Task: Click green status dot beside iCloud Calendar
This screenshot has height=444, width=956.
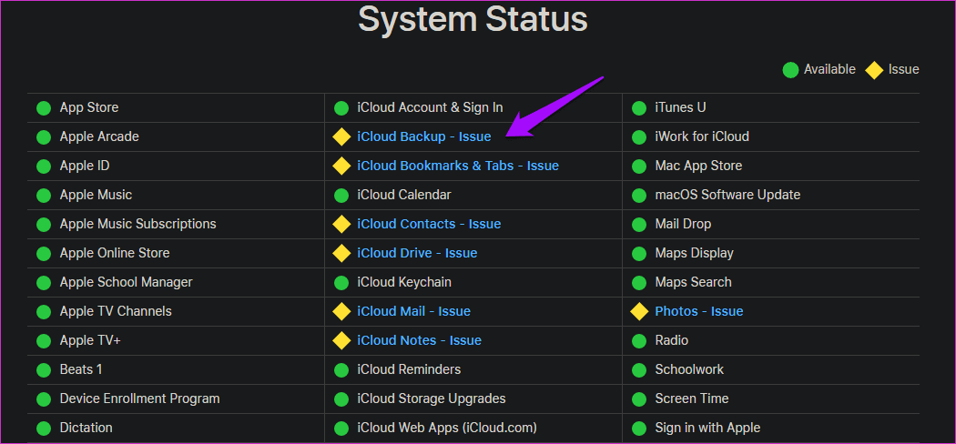Action: (341, 196)
